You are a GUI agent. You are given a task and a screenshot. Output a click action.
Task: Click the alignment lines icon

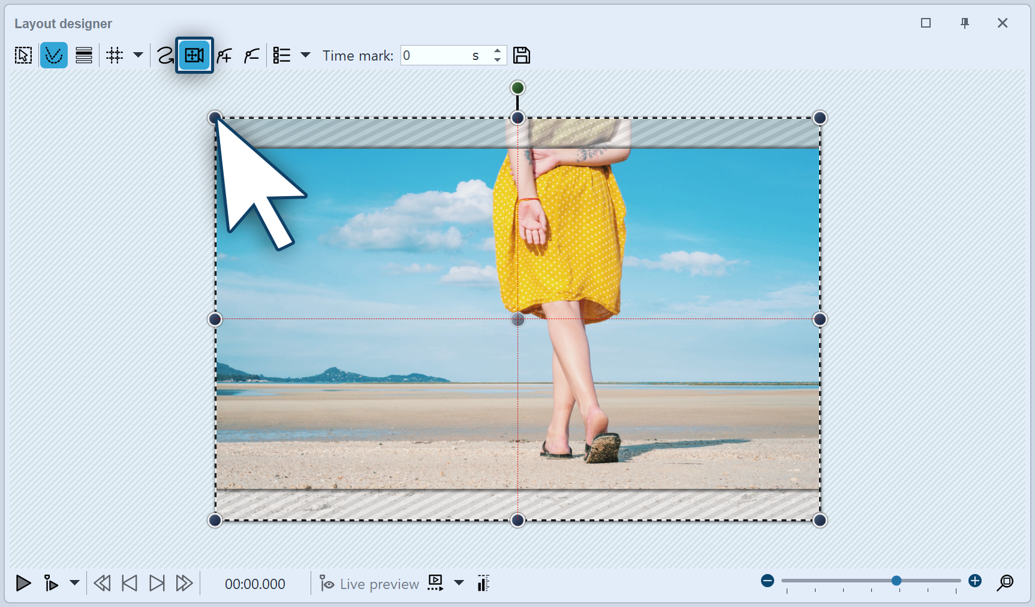coord(83,55)
